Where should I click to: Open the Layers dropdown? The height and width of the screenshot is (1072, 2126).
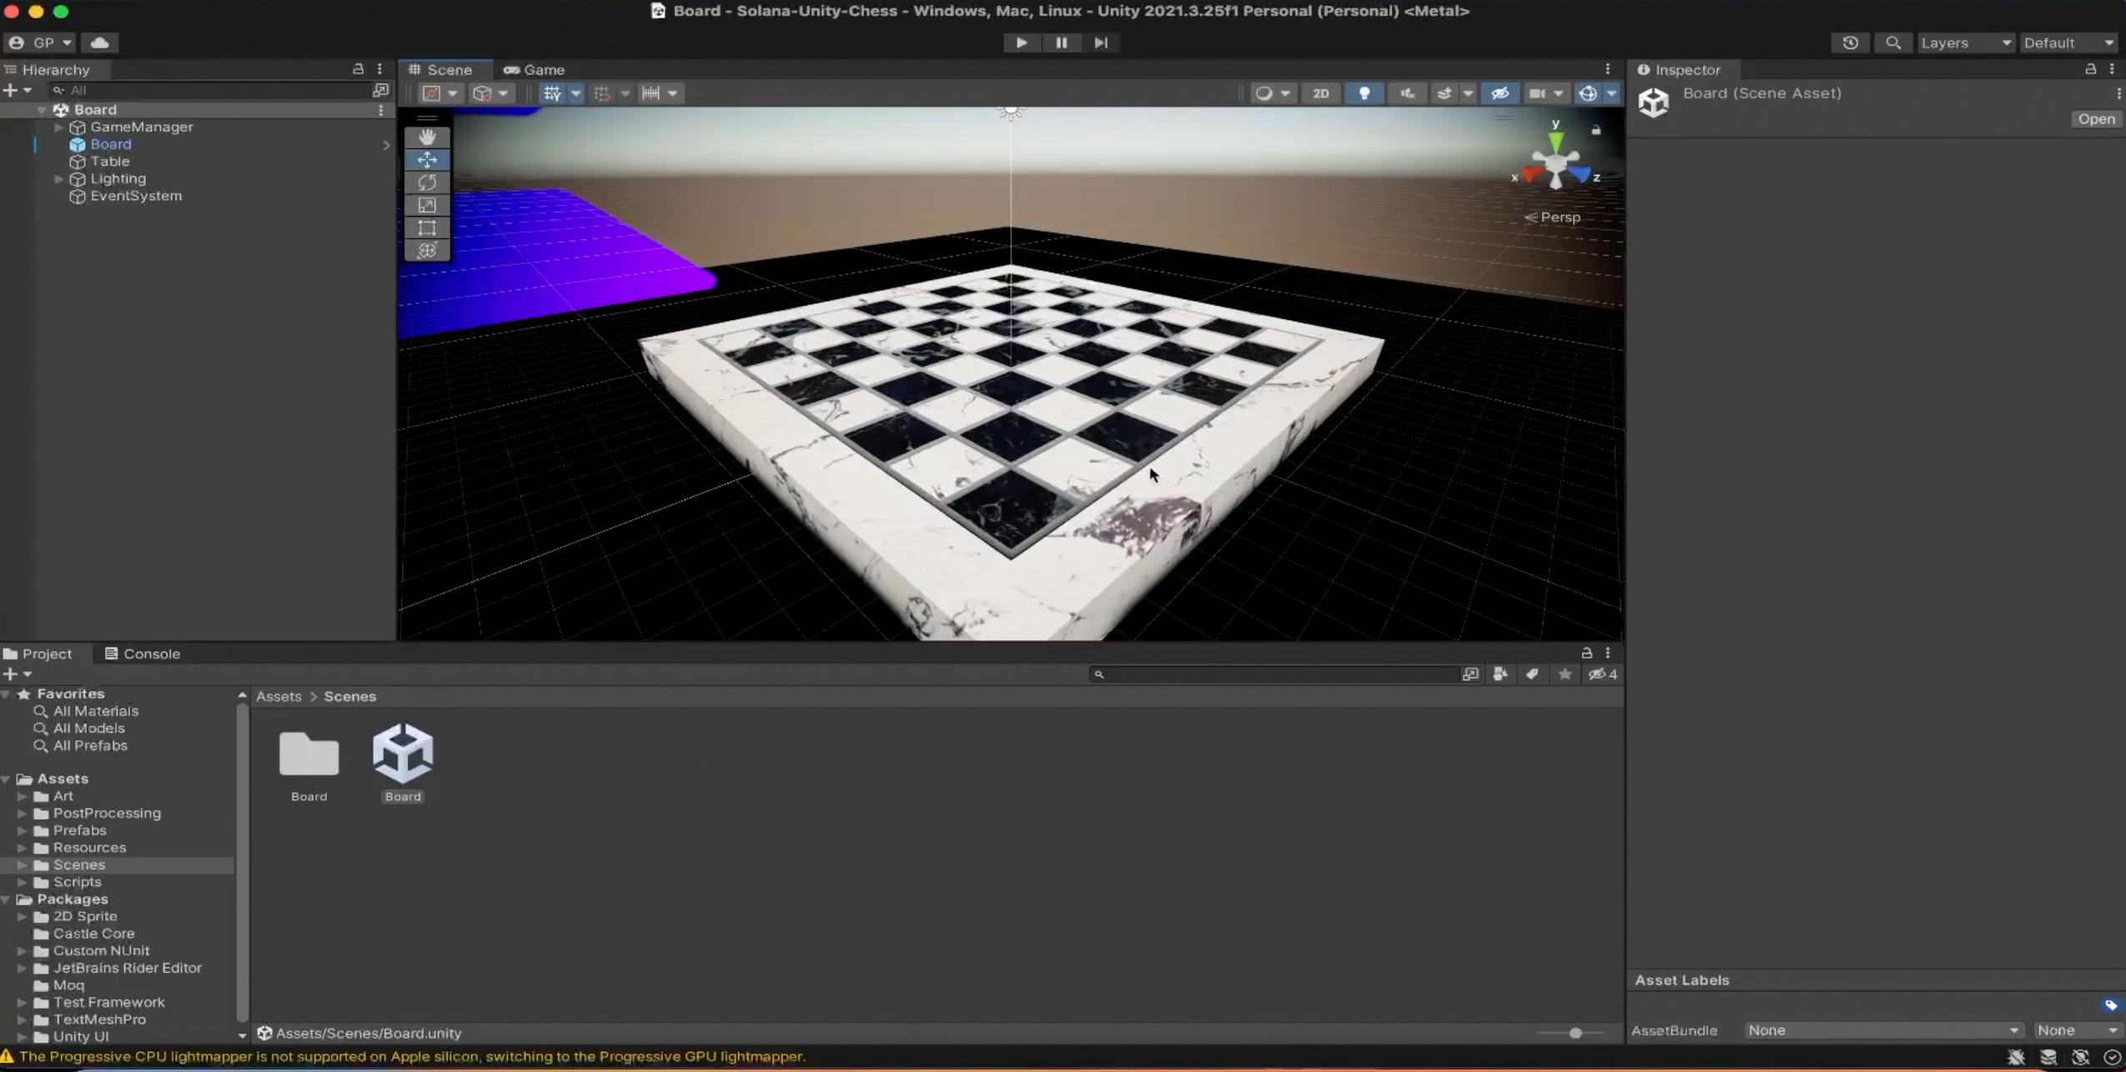point(1965,43)
